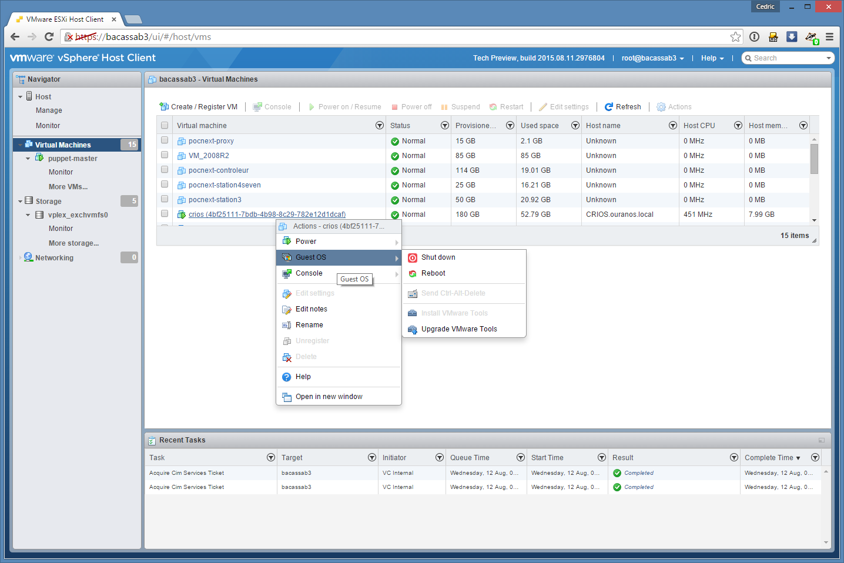
Task: Toggle the select-all checkbox in the table header
Action: [165, 125]
